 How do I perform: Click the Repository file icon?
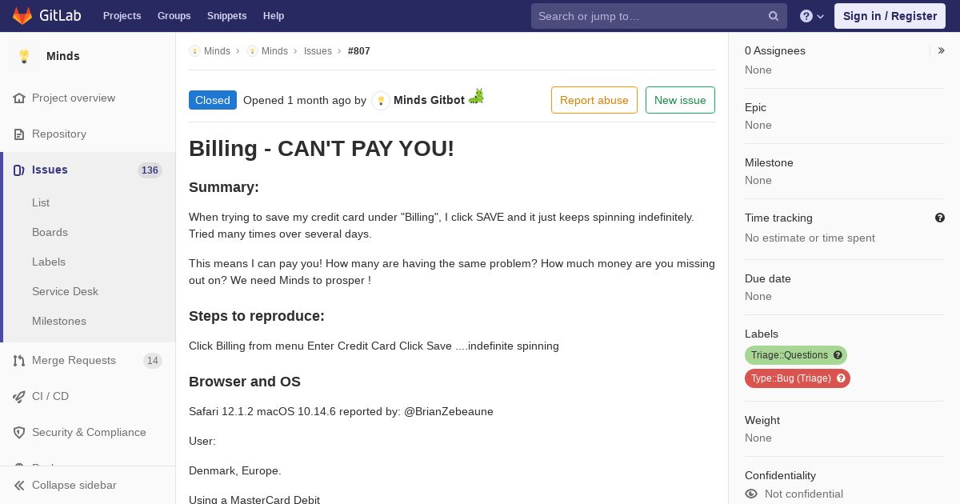(19, 134)
